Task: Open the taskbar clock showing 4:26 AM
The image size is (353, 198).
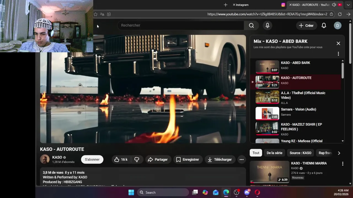Action: [x=341, y=192]
